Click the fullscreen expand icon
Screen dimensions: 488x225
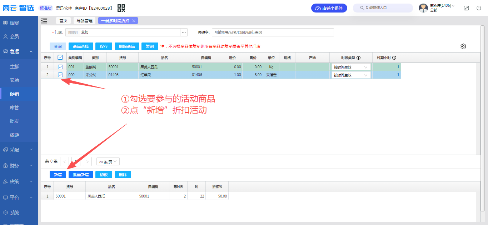pos(466,8)
